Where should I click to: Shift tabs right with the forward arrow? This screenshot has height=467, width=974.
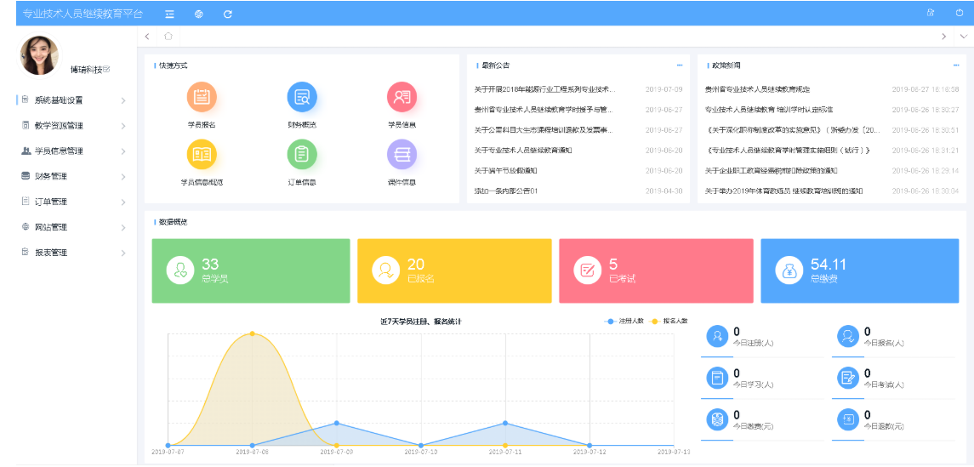point(943,36)
